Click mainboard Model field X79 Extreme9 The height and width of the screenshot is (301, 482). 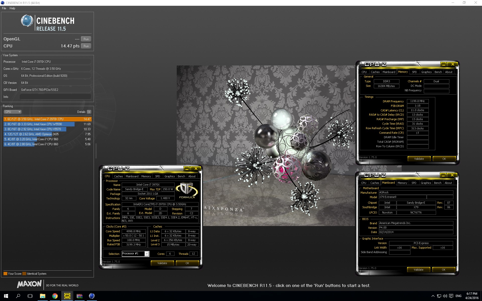tap(403, 197)
